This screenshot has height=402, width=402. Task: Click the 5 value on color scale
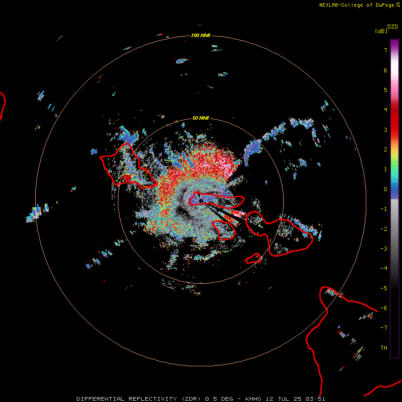[x=385, y=90]
